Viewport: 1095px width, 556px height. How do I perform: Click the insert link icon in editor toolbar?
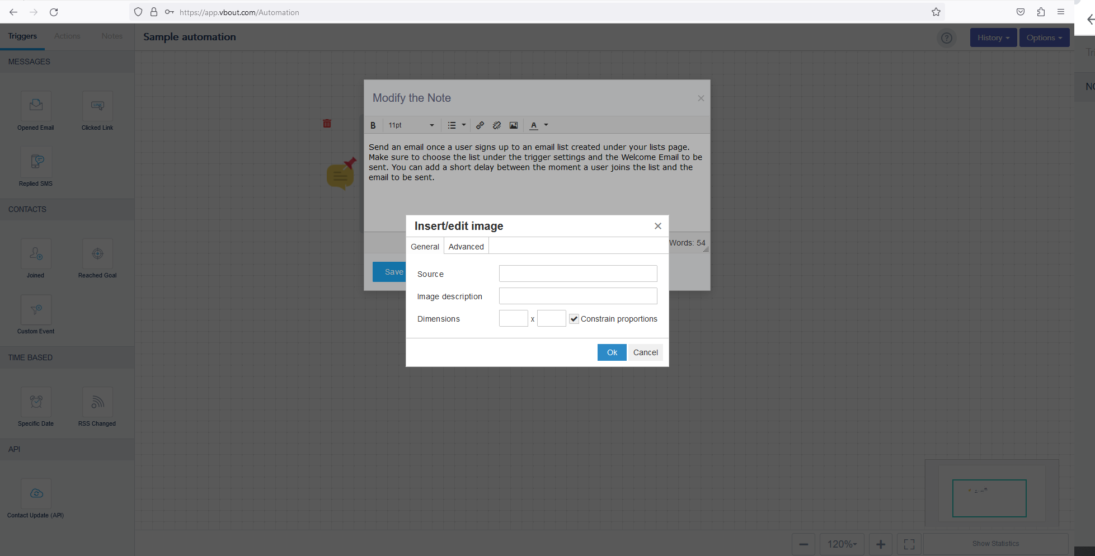[480, 125]
